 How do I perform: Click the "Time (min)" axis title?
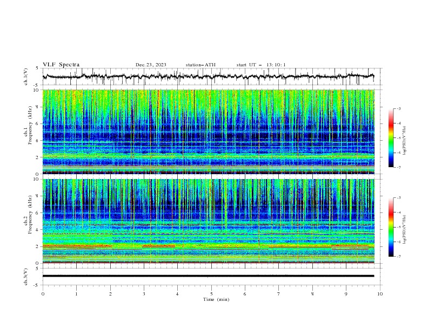[x=216, y=299]
